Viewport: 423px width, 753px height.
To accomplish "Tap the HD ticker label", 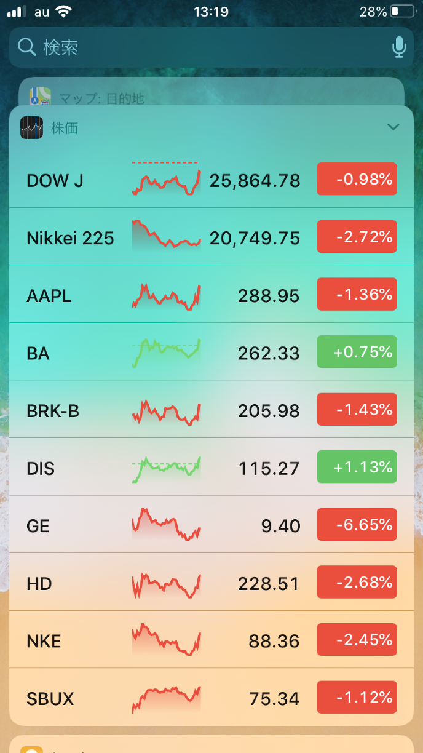I will point(39,583).
